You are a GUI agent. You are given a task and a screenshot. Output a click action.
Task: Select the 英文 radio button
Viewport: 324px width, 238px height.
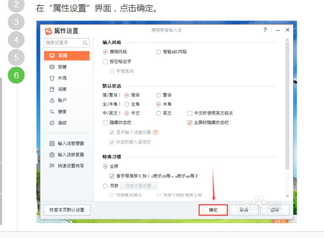pyautogui.click(x=158, y=113)
